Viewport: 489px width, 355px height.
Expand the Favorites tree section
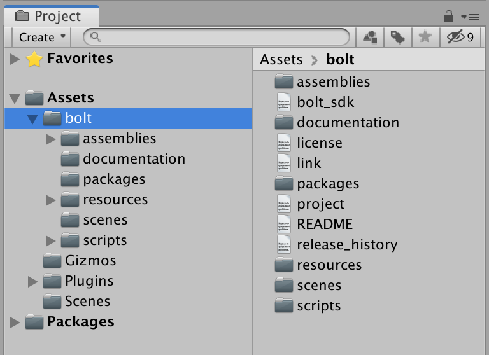[x=15, y=59]
